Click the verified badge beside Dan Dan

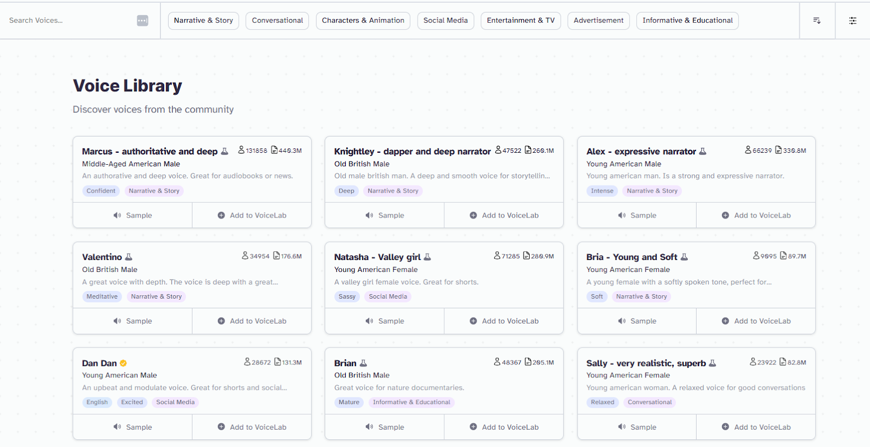coord(123,363)
